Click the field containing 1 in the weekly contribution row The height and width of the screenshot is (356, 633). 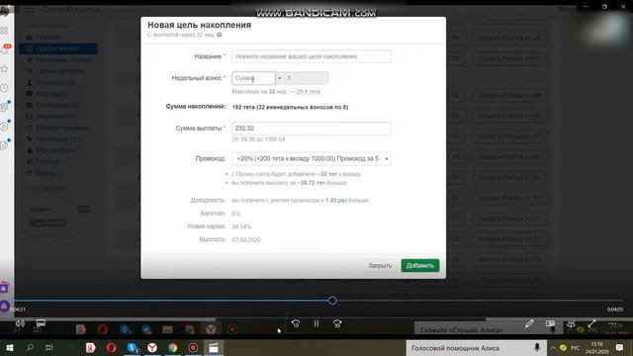click(x=306, y=78)
